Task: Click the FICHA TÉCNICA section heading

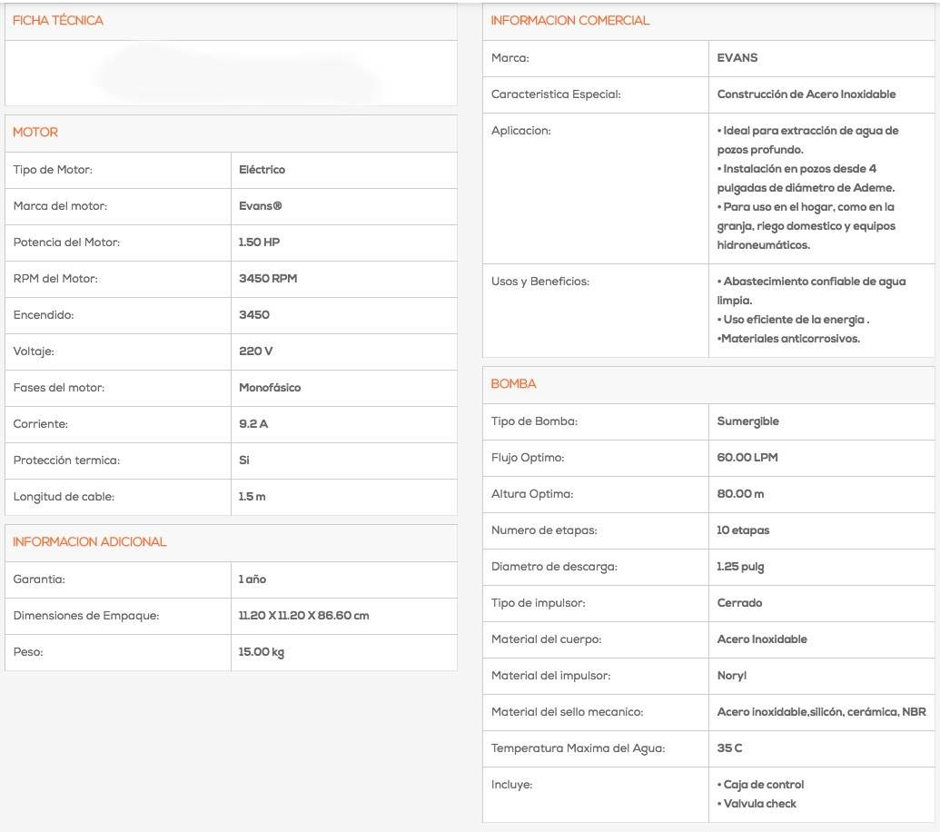Action: 58,20
